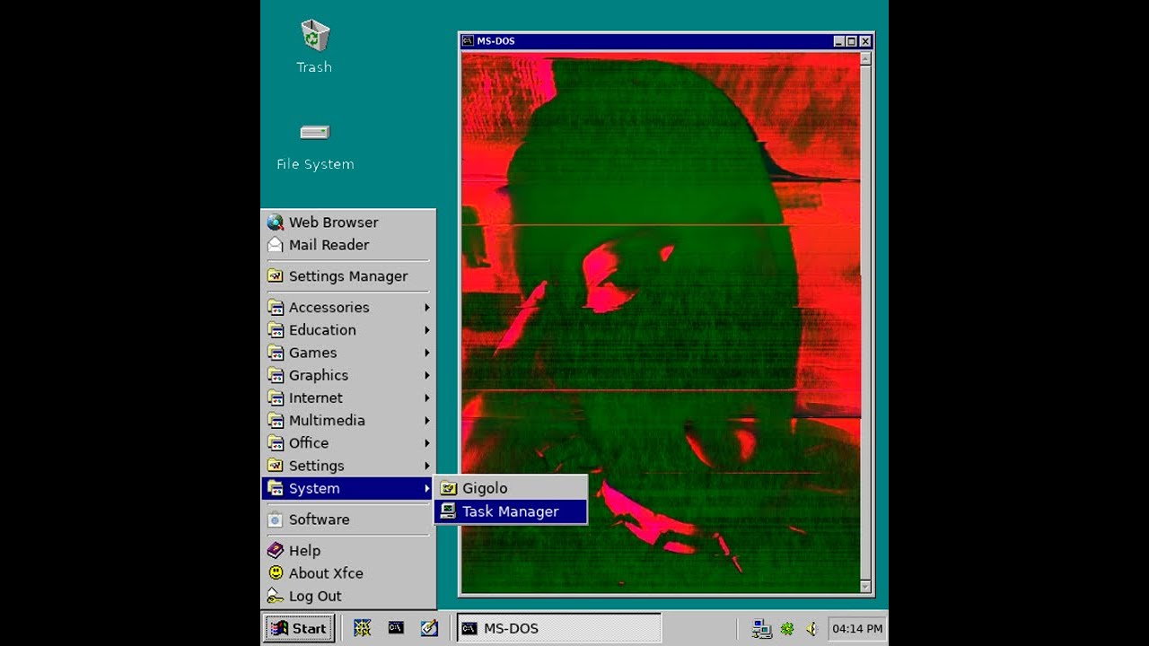Screen dimensions: 1149x646
Task: Click the Graphics folder icon
Action: point(276,375)
